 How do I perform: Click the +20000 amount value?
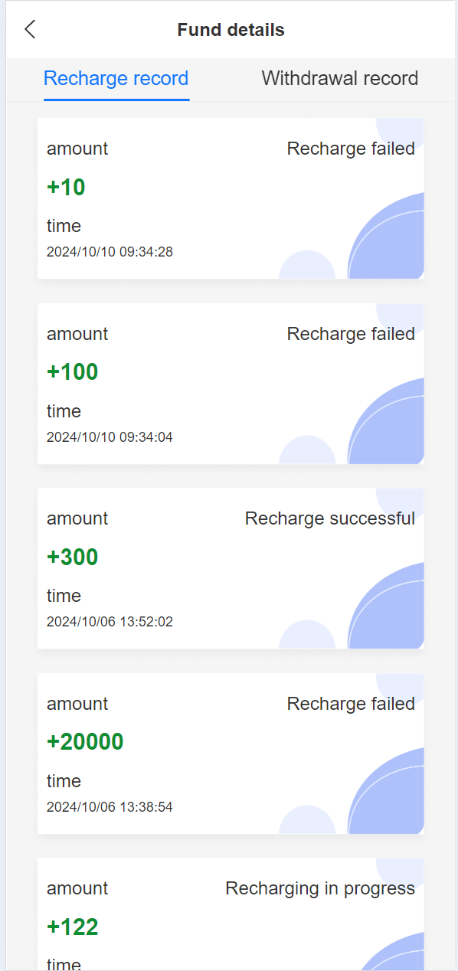click(x=85, y=741)
